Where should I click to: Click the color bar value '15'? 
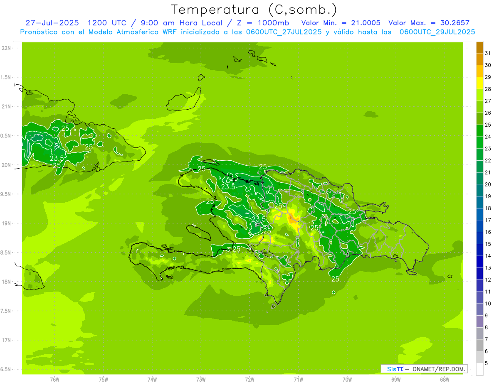pos(488,244)
